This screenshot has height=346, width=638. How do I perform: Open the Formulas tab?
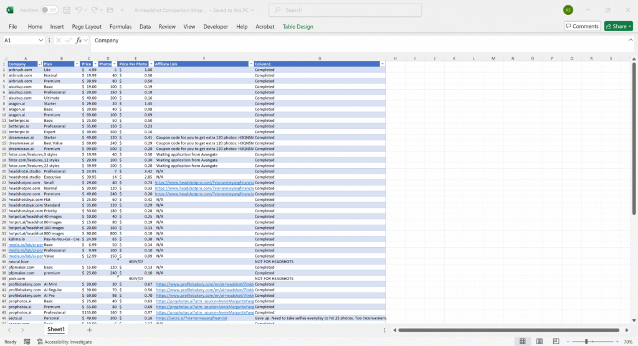(x=120, y=26)
